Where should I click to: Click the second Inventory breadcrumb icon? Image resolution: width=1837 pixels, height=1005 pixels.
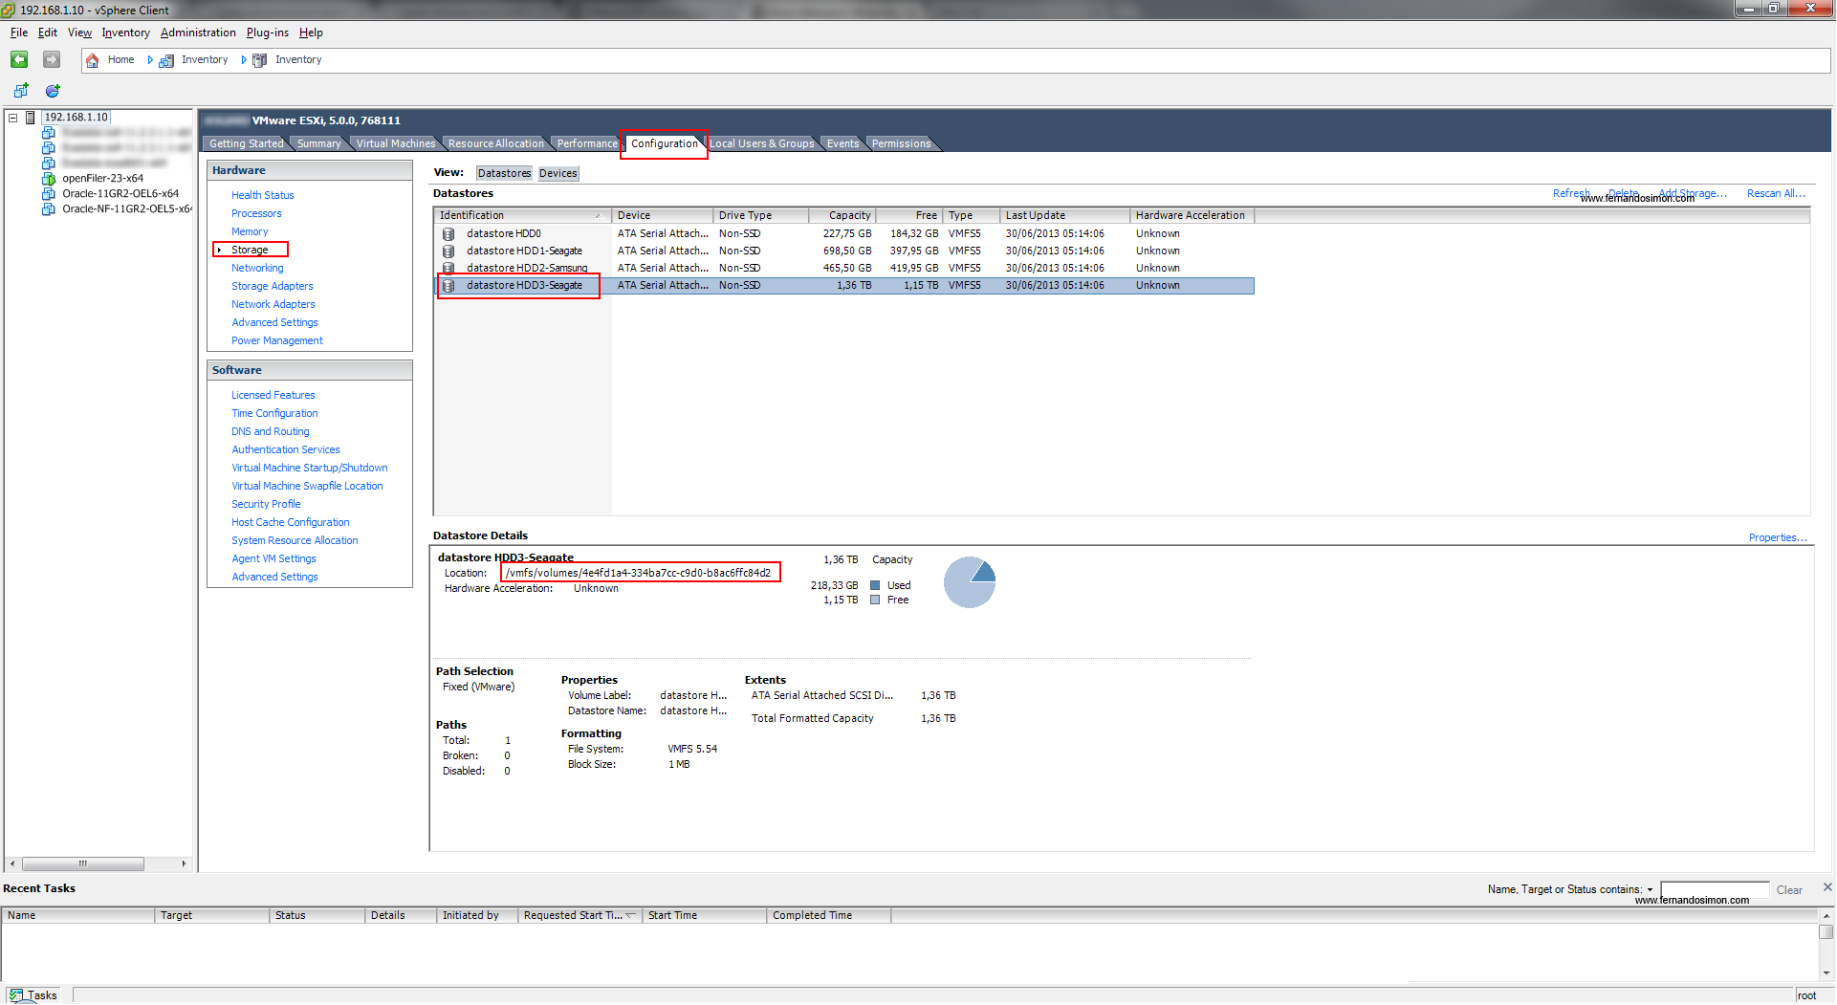pos(260,60)
